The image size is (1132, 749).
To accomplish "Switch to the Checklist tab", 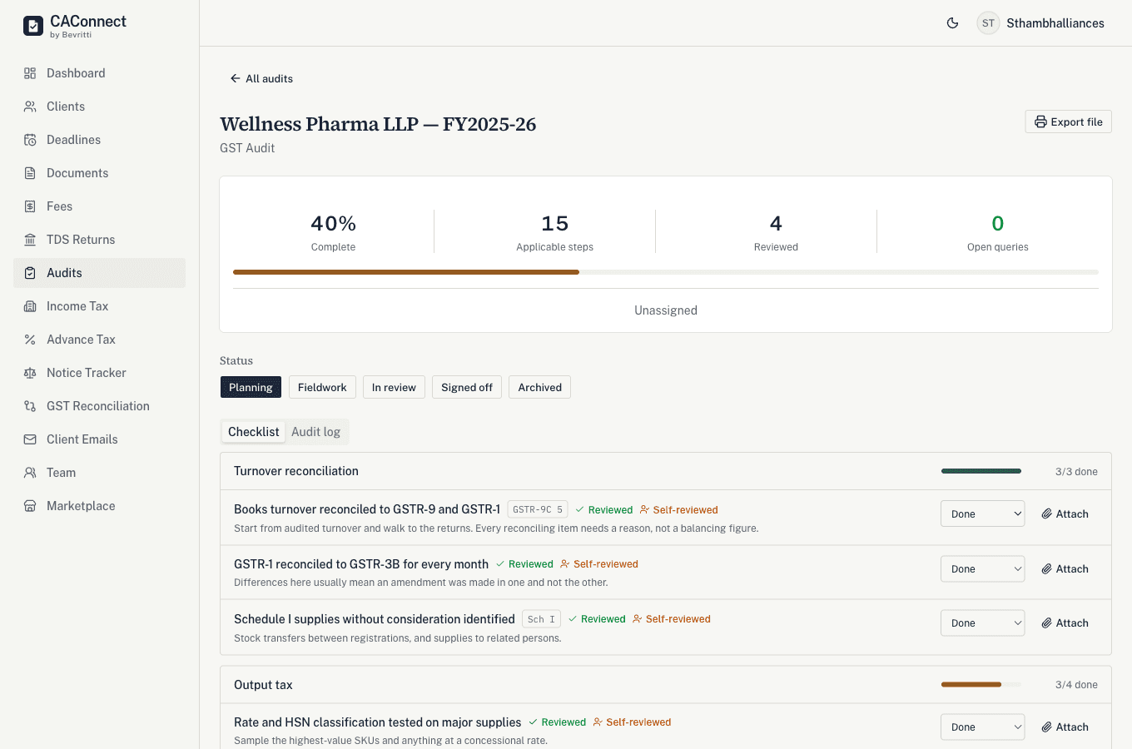I will point(254,432).
